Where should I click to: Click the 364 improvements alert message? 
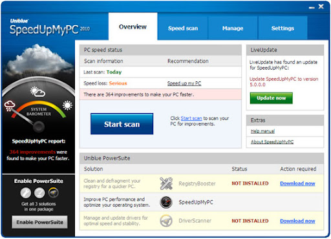click(160, 94)
